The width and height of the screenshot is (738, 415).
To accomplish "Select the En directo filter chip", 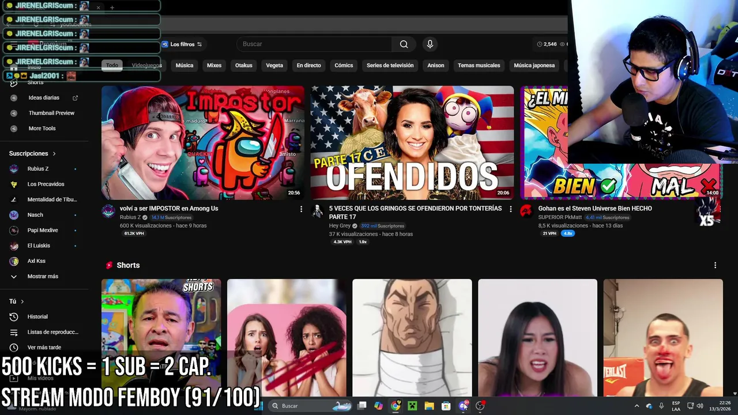I will pos(308,65).
